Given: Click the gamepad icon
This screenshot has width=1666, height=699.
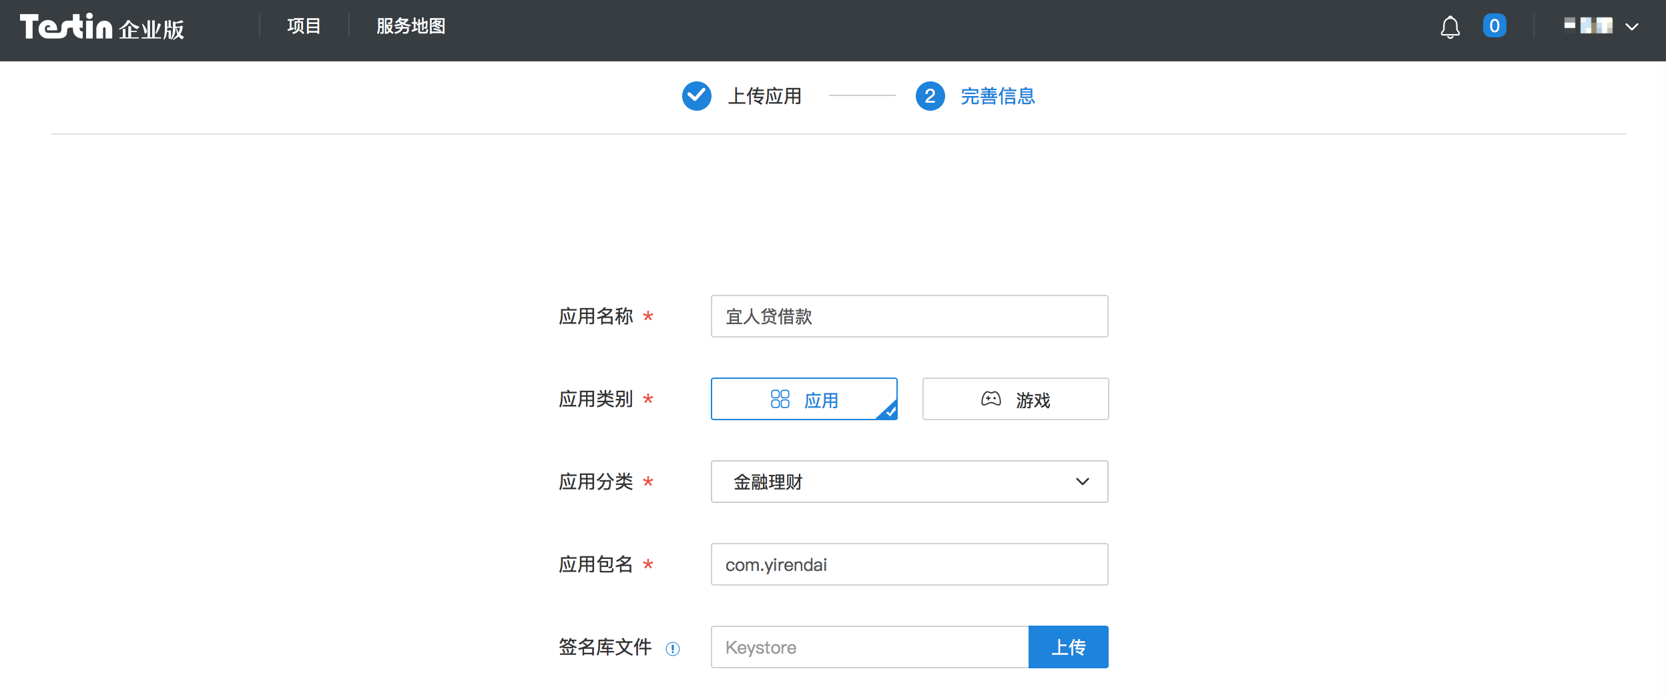Looking at the screenshot, I should 991,399.
